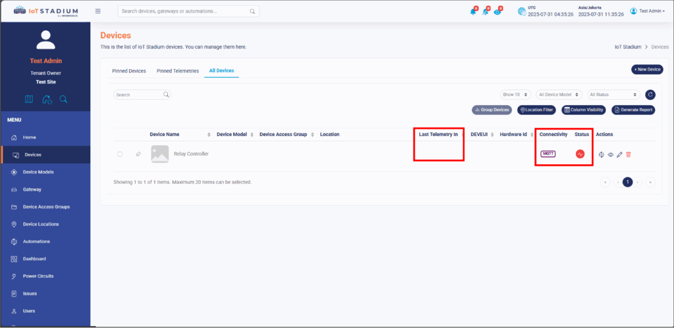Click the devices table Search field
This screenshot has height=328, width=674.
tap(139, 95)
